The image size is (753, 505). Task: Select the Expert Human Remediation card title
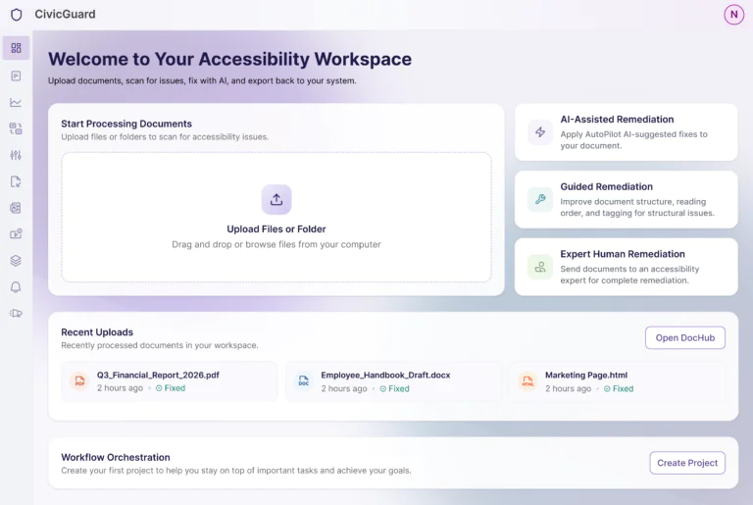pos(623,254)
